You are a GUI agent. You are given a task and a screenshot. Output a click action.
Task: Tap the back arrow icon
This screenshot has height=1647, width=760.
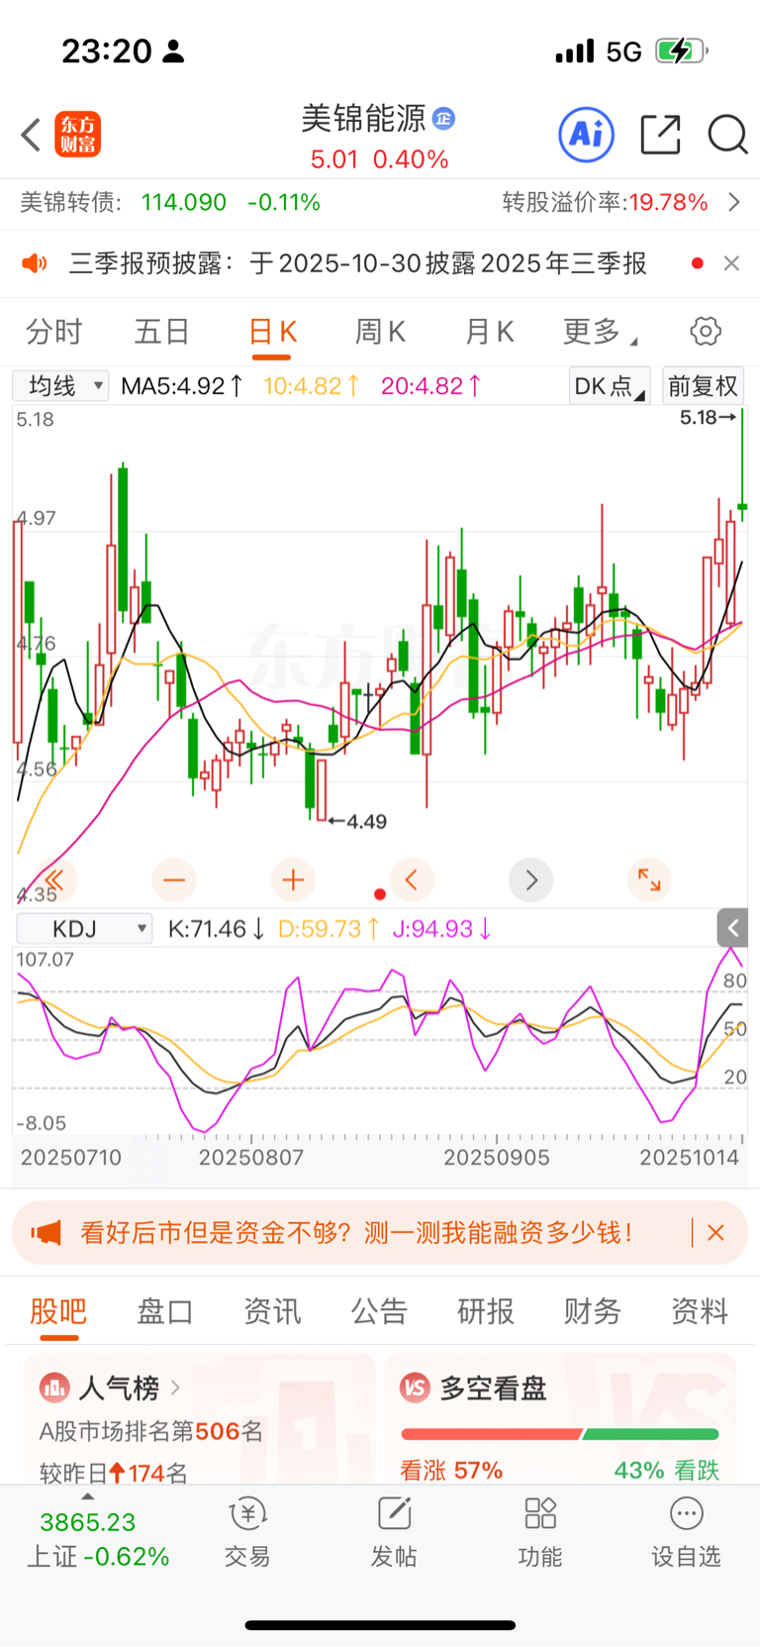point(31,135)
